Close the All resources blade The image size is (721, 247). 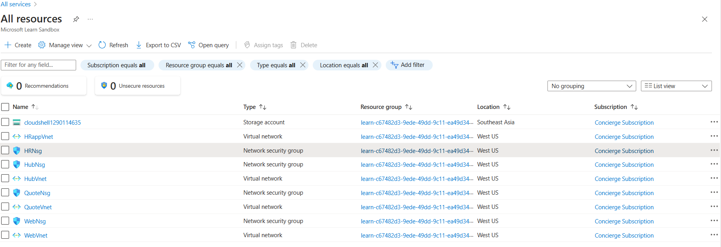(704, 19)
